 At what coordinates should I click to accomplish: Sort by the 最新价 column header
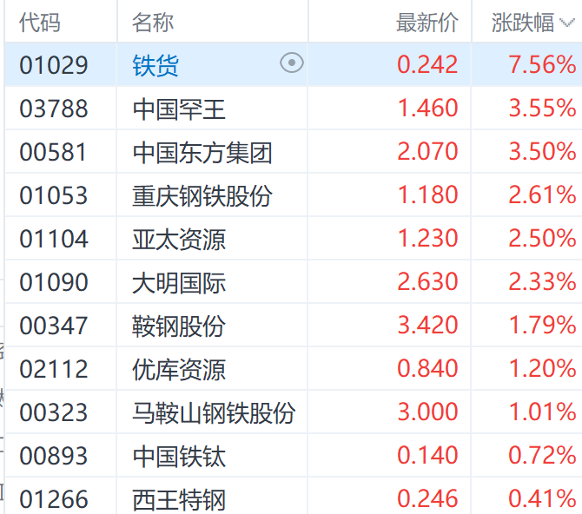pyautogui.click(x=427, y=23)
